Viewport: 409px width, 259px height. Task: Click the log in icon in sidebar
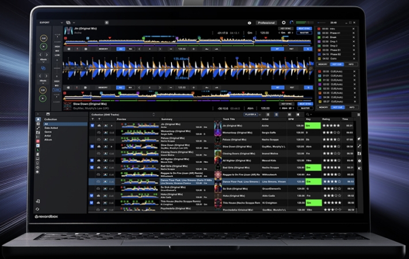(38, 201)
